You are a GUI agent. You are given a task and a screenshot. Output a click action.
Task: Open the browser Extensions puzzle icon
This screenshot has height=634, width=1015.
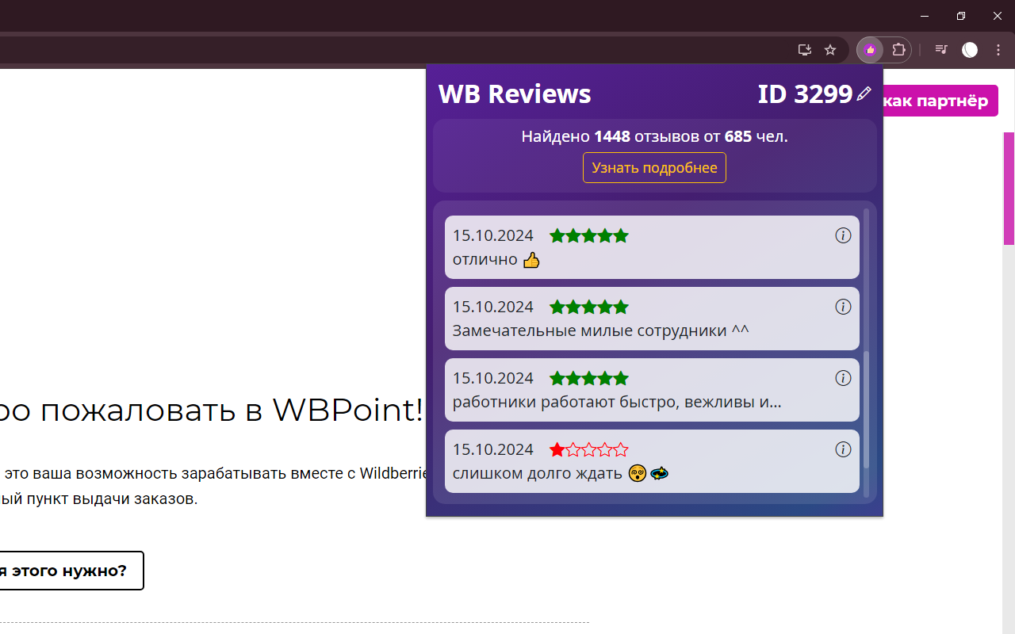[898, 50]
